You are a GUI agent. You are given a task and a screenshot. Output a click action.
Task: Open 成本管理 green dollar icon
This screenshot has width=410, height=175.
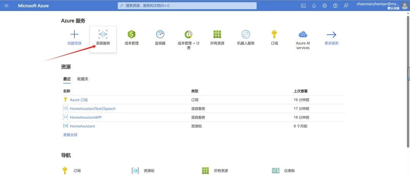pyautogui.click(x=131, y=34)
